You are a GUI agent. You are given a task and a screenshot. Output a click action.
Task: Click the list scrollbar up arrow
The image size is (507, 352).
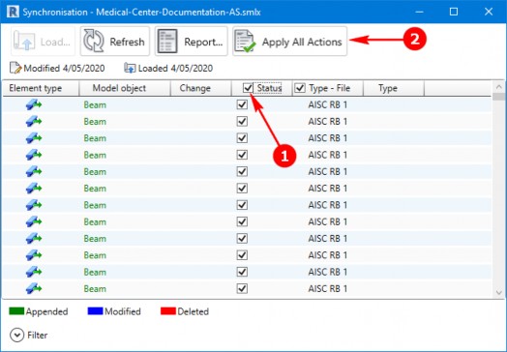click(x=498, y=87)
